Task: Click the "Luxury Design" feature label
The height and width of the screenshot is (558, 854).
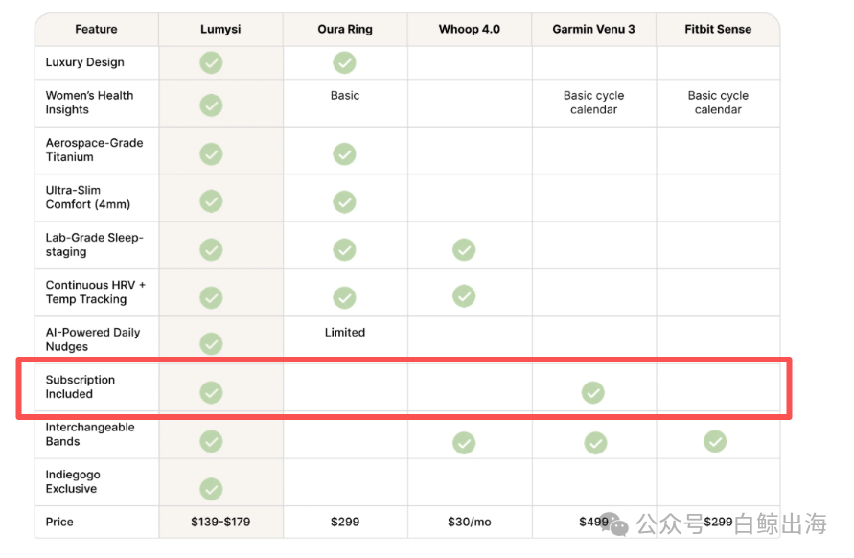Action: tap(85, 62)
